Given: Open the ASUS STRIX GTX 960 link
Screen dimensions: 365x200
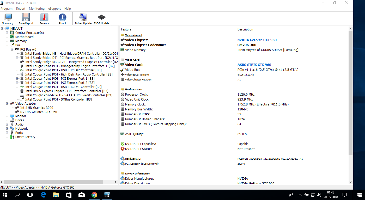Looking at the screenshot, I should [x=254, y=65].
